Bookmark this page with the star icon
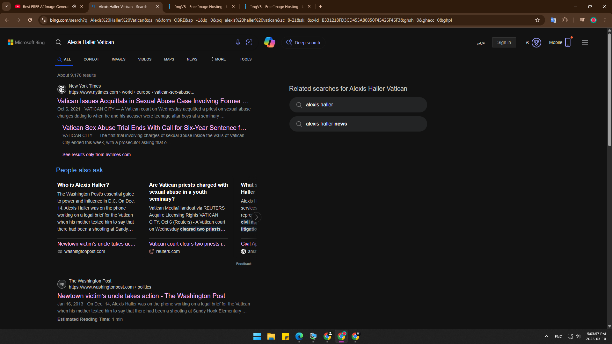Screen dimensions: 612x344 (x=537, y=20)
